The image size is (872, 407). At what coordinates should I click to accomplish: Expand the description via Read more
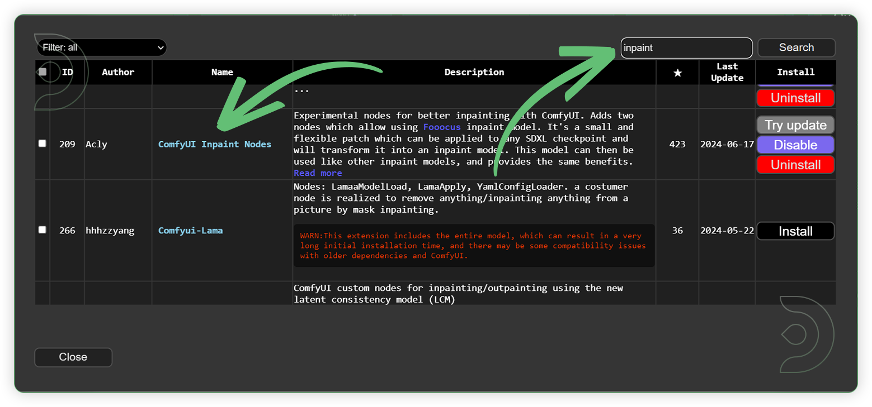click(x=318, y=173)
